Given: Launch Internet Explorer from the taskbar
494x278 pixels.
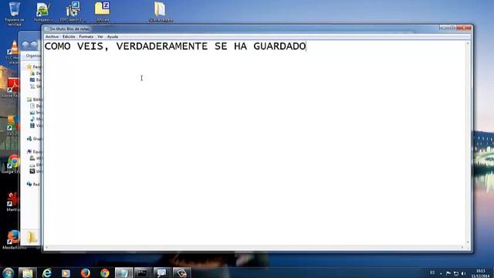Looking at the screenshot, I should (47, 273).
